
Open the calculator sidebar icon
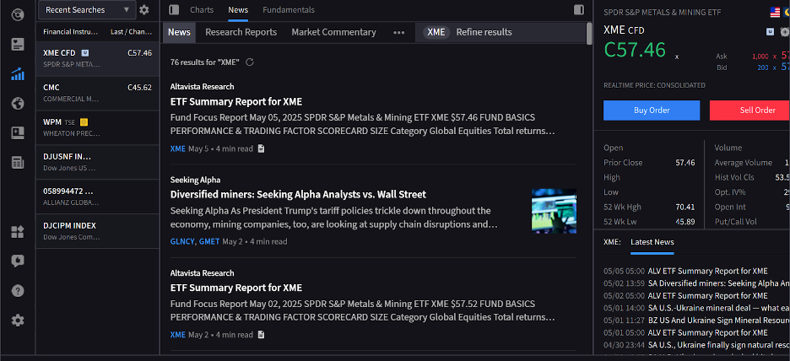[18, 162]
